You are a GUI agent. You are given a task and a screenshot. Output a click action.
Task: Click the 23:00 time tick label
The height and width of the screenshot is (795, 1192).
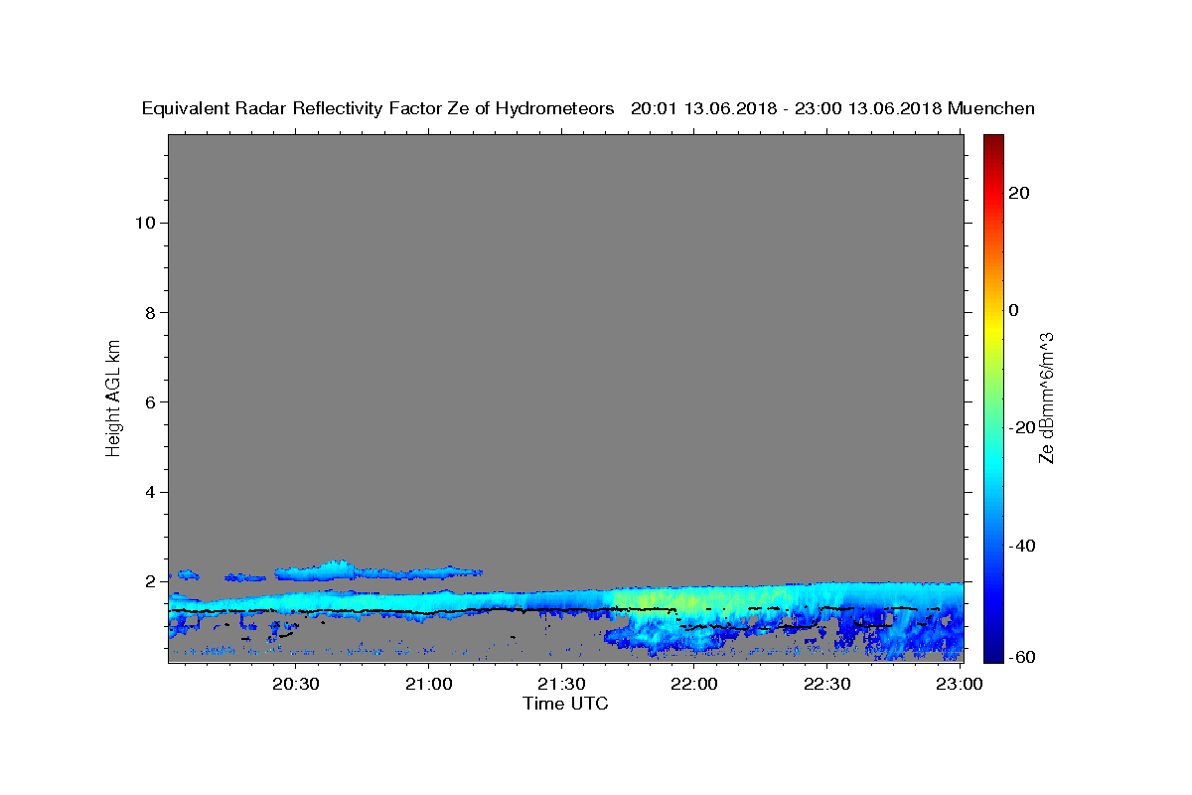click(x=960, y=684)
